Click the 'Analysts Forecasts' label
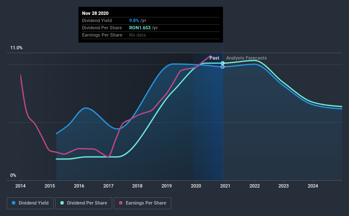This screenshot has height=216, width=349. click(247, 58)
